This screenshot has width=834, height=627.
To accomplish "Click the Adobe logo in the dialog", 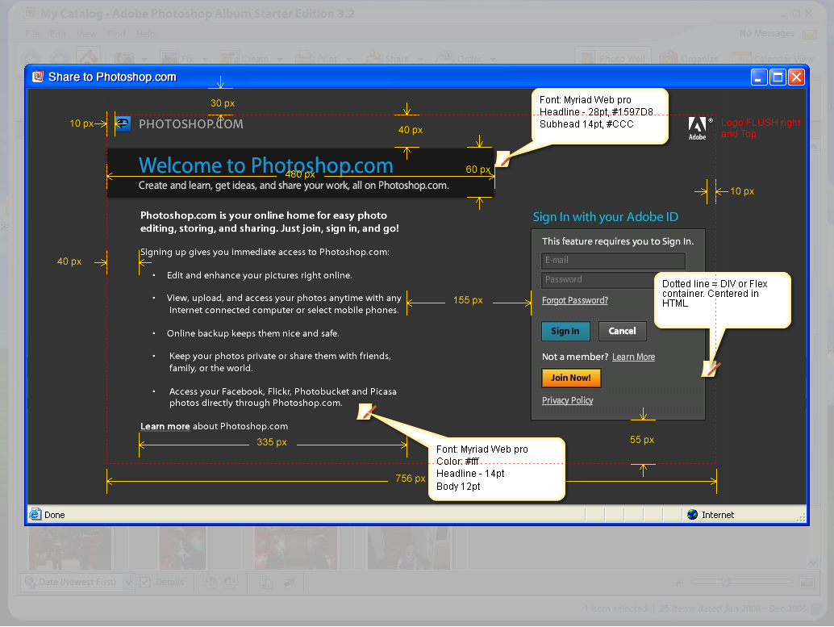I will coord(698,128).
